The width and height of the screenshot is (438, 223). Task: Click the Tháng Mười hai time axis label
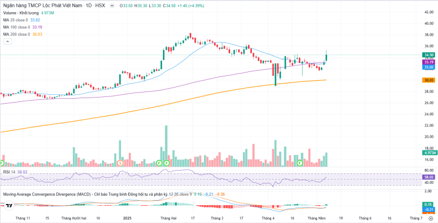click(x=74, y=218)
